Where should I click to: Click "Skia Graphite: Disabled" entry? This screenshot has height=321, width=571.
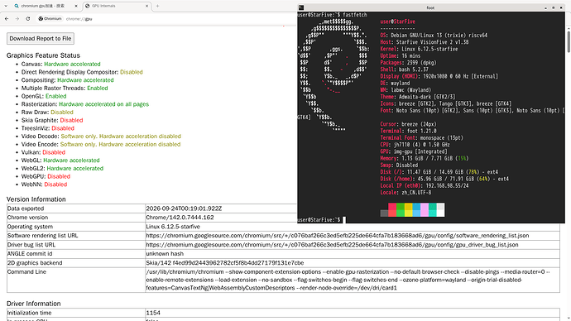pos(52,120)
